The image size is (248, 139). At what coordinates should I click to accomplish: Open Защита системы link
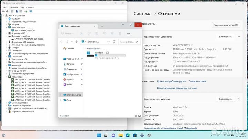pos(198,81)
